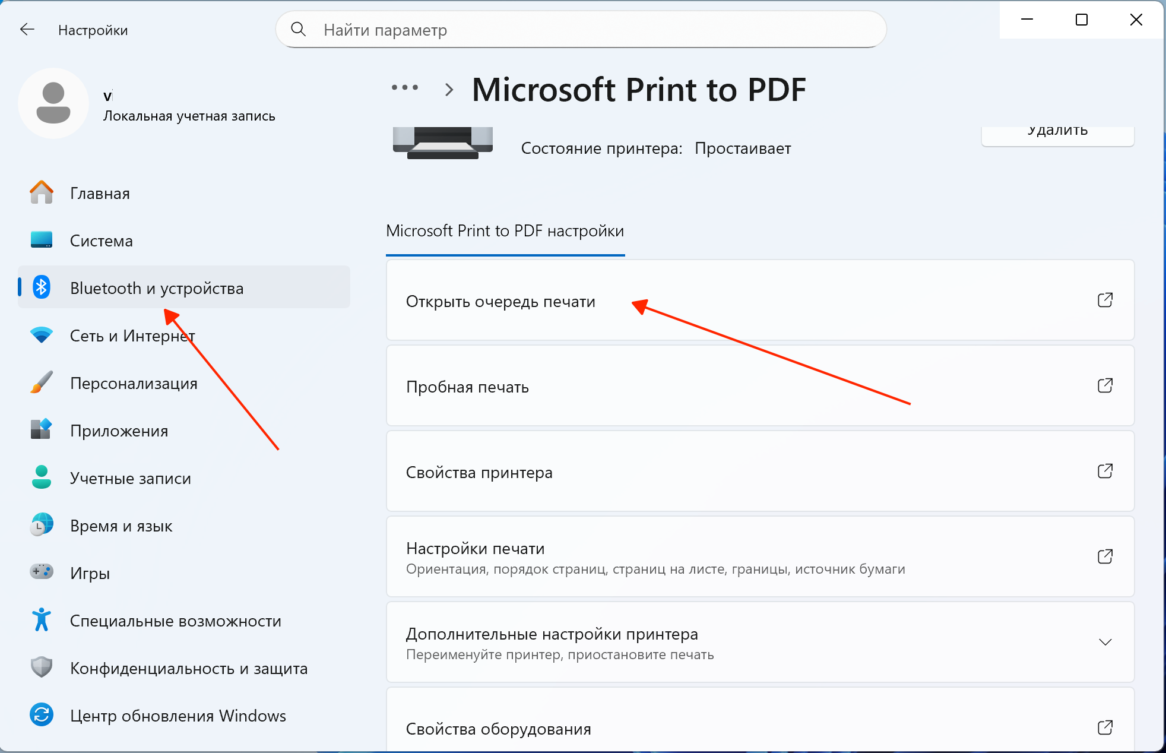Image resolution: width=1166 pixels, height=753 pixels.
Task: Open Конфиденциальность и защита settings
Action: pos(184,668)
